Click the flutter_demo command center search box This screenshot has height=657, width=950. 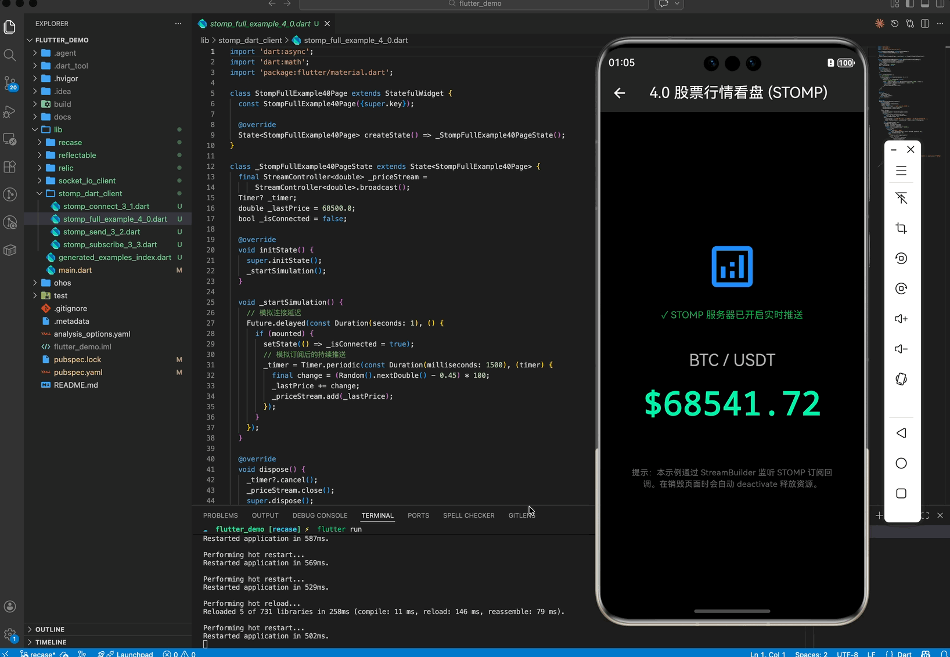coord(474,4)
